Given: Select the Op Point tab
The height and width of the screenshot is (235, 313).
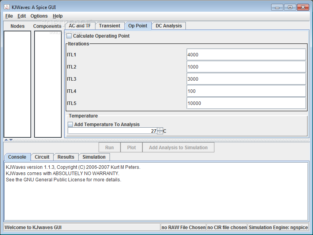Looking at the screenshot, I should click(x=138, y=26).
